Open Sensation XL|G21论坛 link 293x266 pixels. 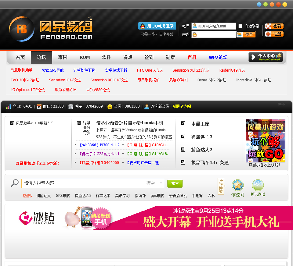(x=191, y=70)
